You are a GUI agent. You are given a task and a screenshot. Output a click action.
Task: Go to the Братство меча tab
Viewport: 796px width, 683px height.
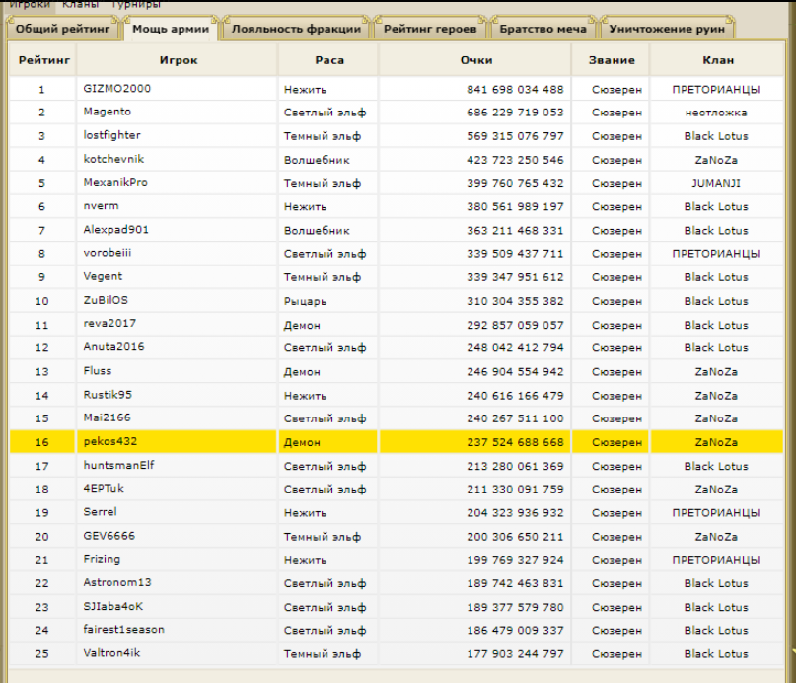[543, 29]
